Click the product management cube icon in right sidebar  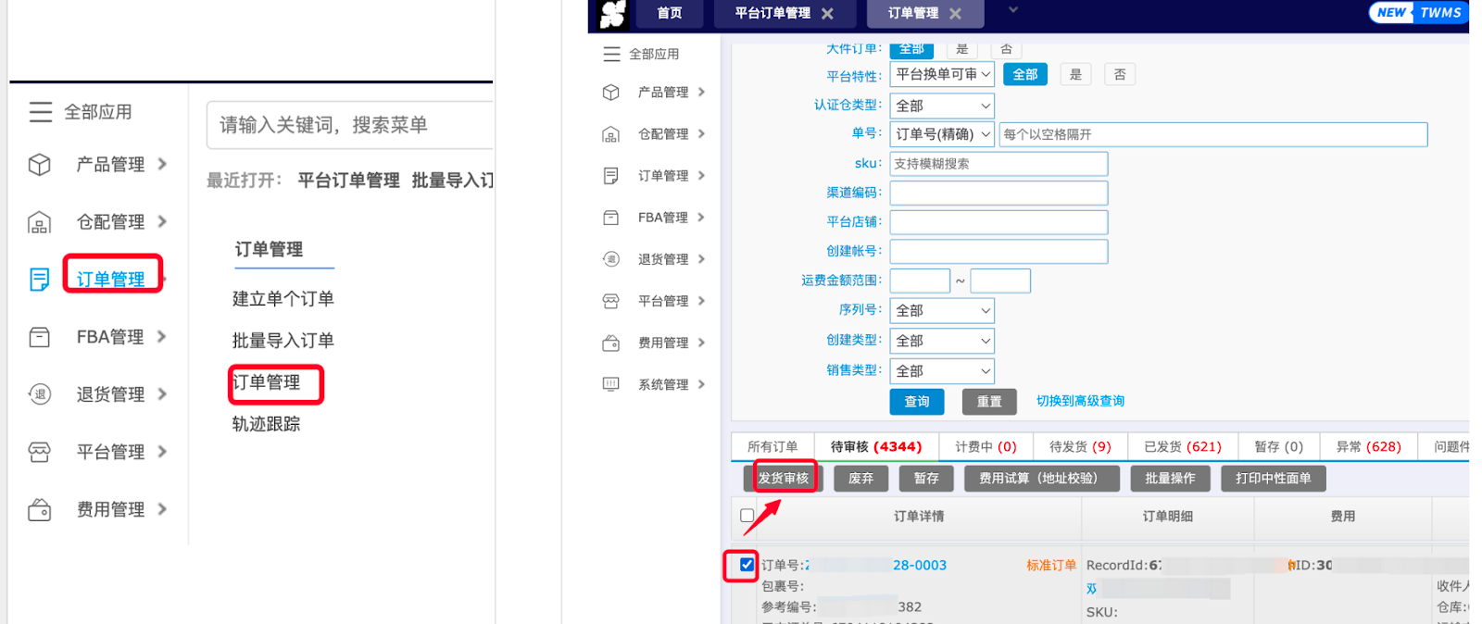point(610,93)
